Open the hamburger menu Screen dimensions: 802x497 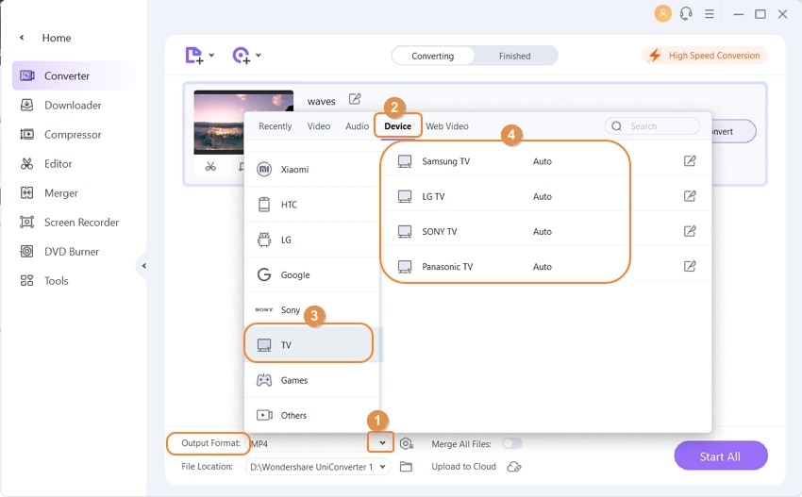click(710, 14)
